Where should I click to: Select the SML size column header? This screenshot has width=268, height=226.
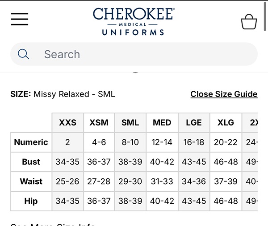pyautogui.click(x=130, y=123)
